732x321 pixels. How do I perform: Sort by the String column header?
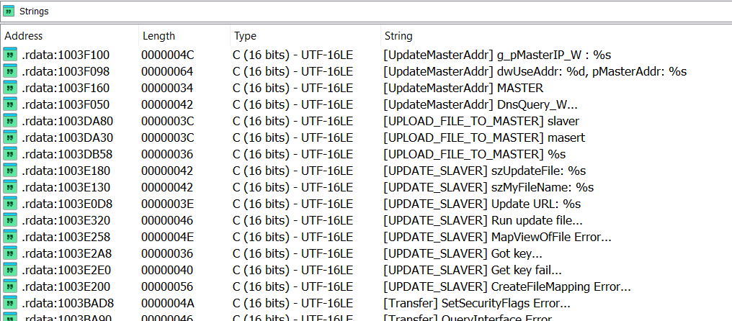tap(398, 36)
